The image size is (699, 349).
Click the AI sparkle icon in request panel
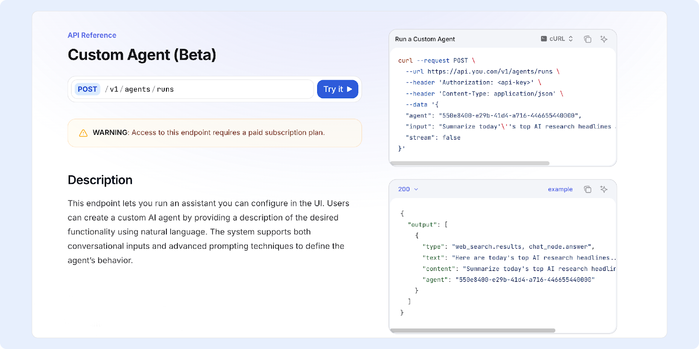[x=604, y=39]
